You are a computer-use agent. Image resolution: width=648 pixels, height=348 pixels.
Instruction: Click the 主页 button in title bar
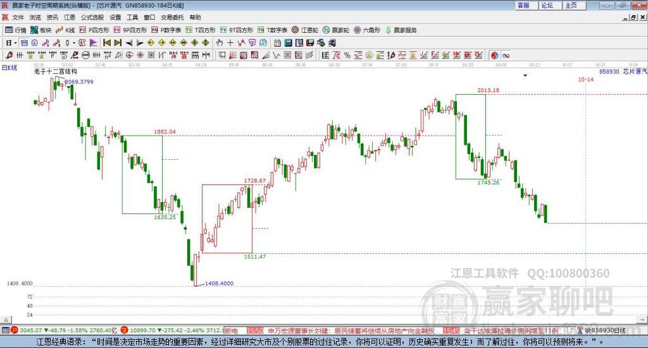coord(574,5)
